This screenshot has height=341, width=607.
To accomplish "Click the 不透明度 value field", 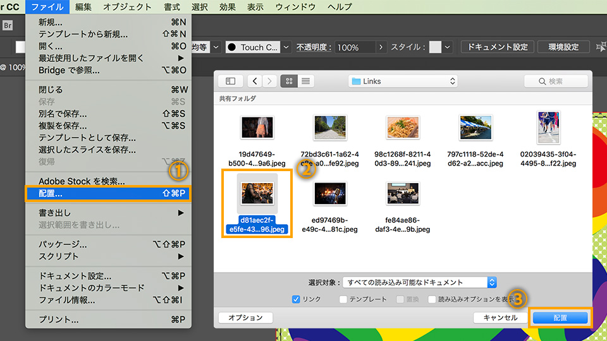I will (x=355, y=47).
